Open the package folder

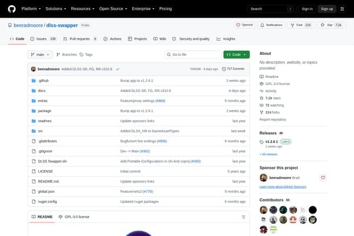point(44,111)
